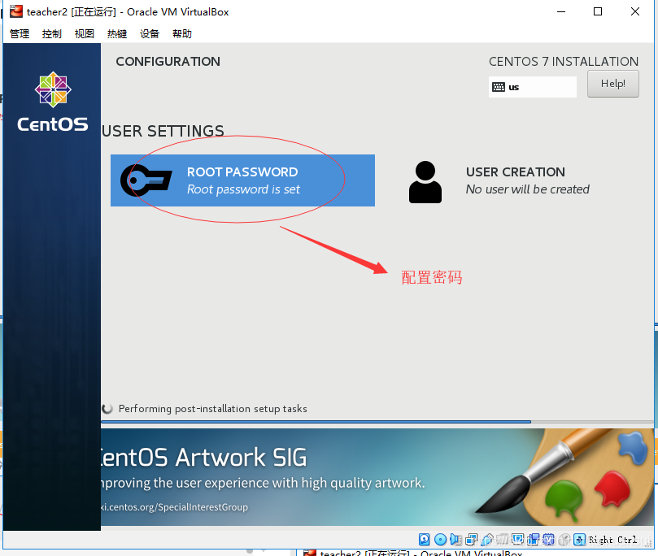Click the video capture status icon
The image size is (658, 556).
534,539
